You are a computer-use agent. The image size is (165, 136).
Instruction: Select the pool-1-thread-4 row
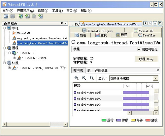(113, 98)
